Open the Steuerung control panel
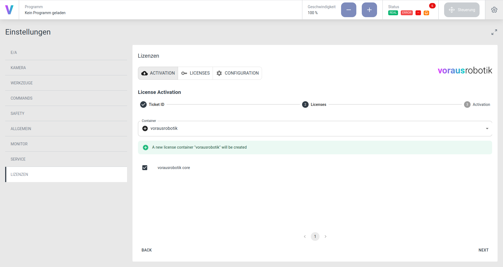Viewport: 503px width, 267px height. tap(462, 10)
